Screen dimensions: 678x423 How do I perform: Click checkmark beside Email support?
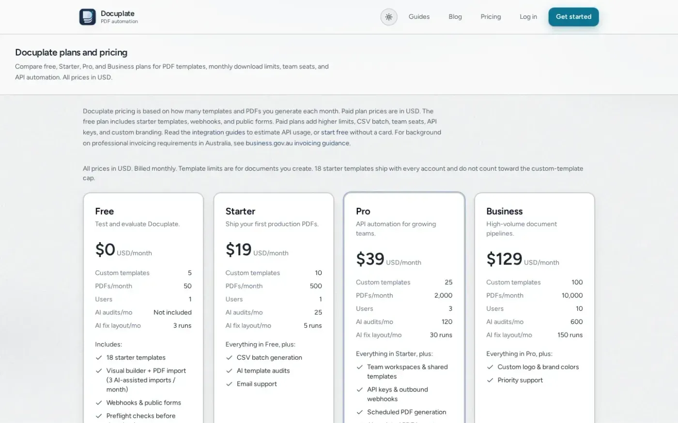pos(229,384)
